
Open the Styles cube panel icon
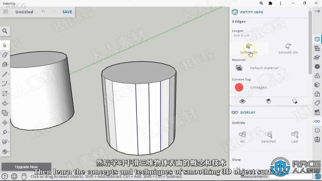pyautogui.click(x=317, y=85)
